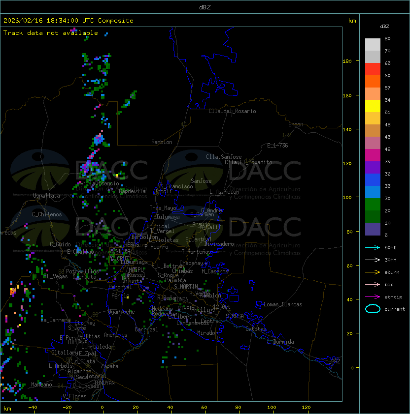Click the TUNUYAN place label

pos(104,383)
